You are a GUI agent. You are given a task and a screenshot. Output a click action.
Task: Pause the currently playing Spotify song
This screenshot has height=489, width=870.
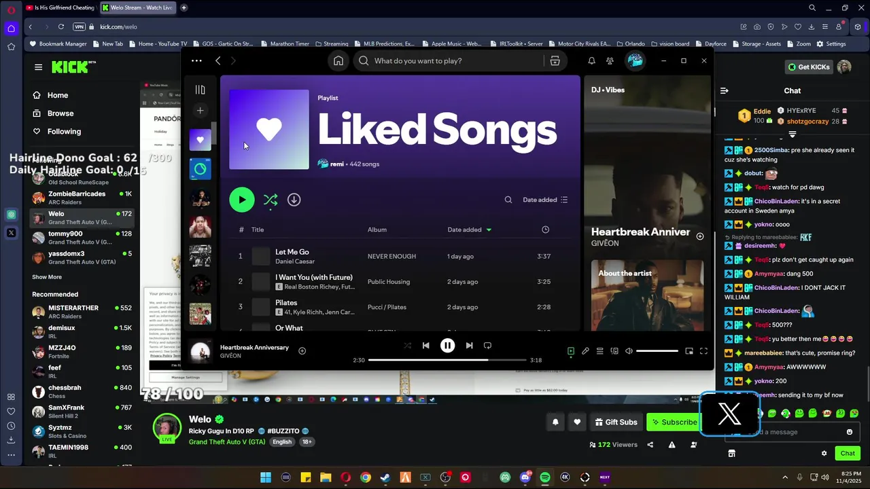click(447, 346)
